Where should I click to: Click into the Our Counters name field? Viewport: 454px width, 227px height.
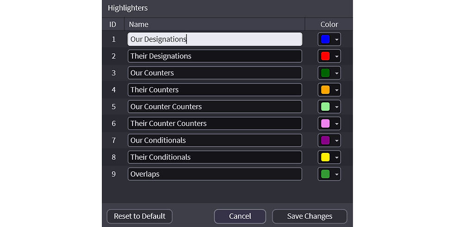coord(215,73)
